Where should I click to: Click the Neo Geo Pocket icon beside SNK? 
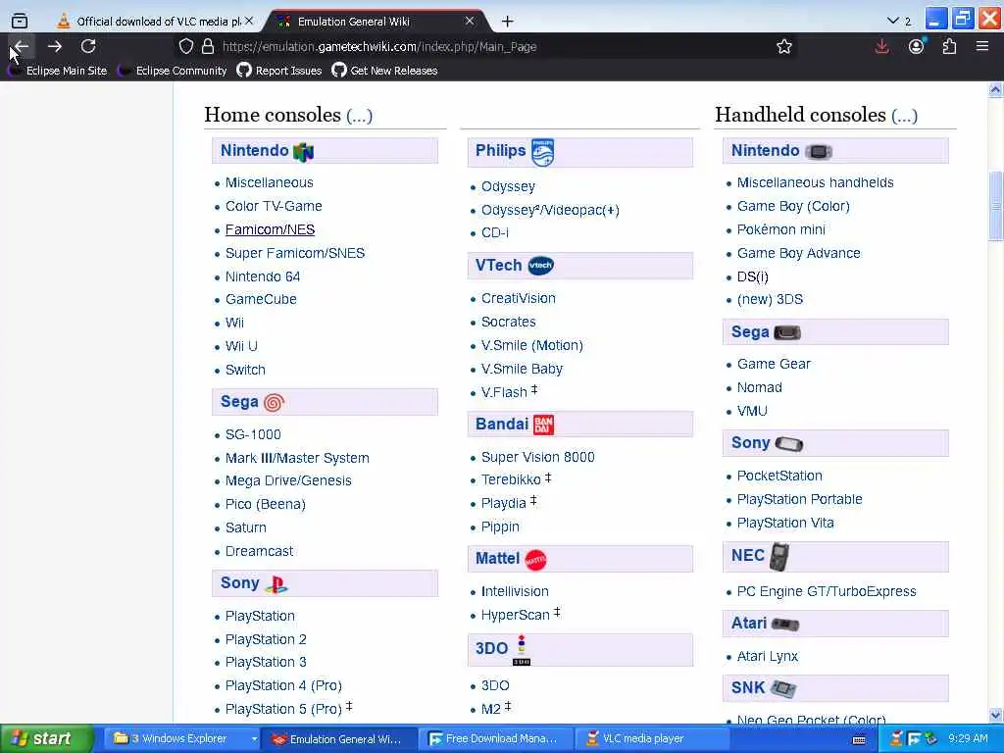(x=783, y=689)
